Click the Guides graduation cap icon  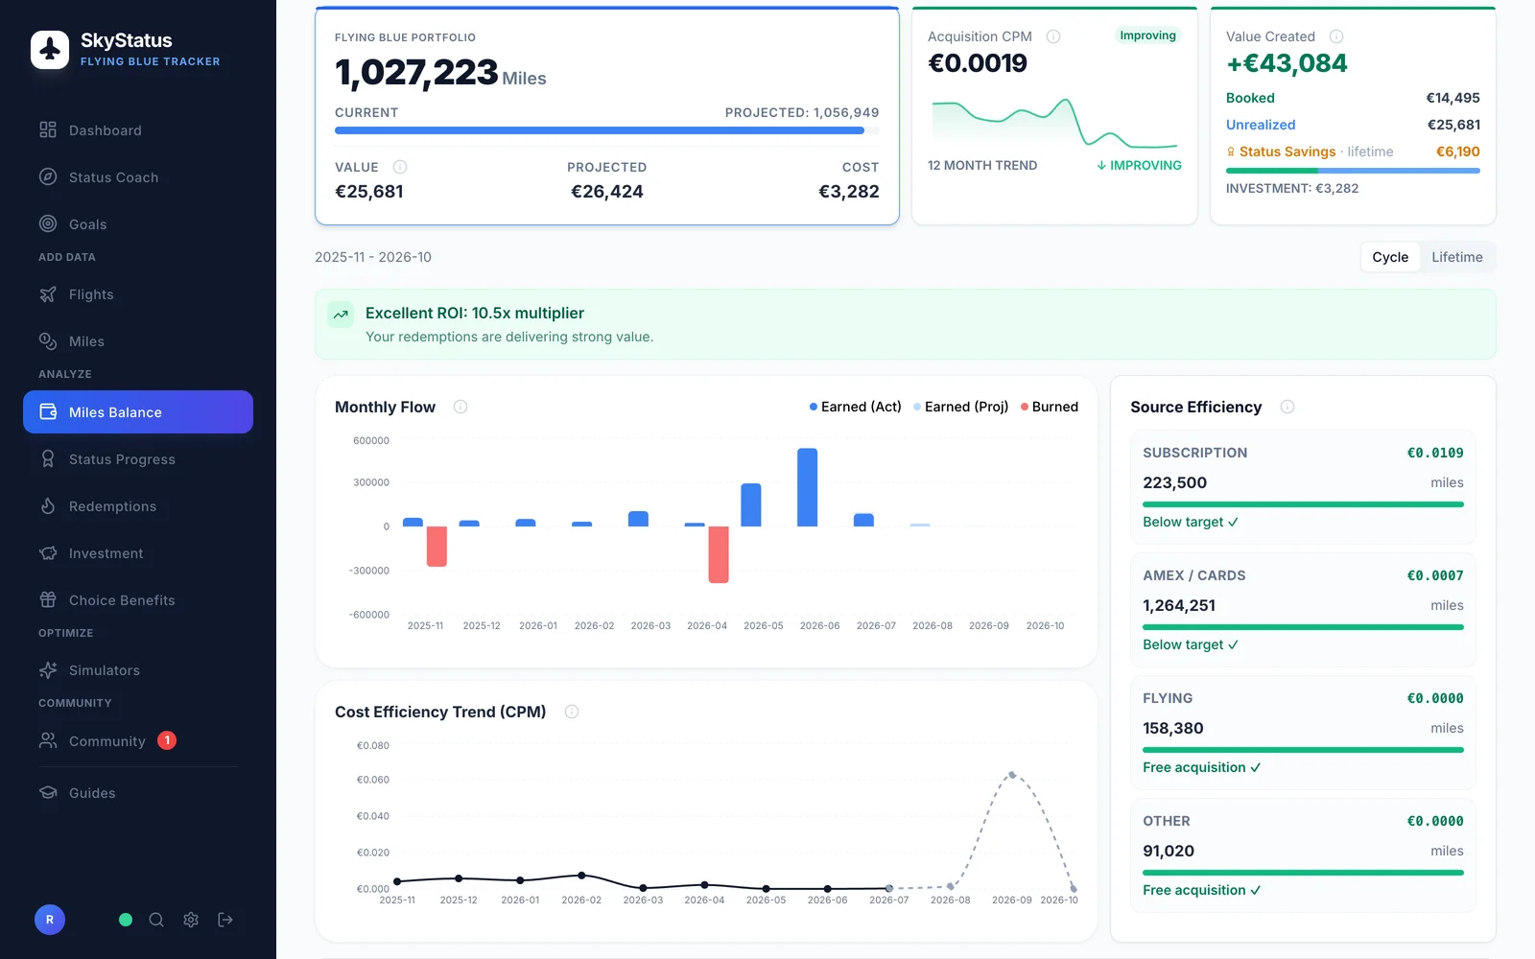pyautogui.click(x=48, y=792)
